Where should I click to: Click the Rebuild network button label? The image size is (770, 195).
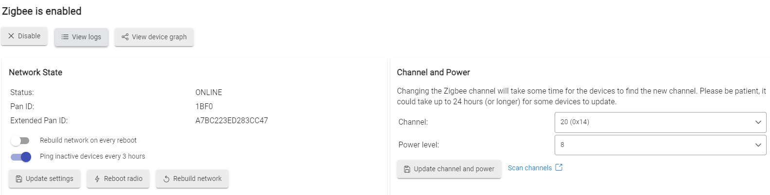click(x=197, y=179)
